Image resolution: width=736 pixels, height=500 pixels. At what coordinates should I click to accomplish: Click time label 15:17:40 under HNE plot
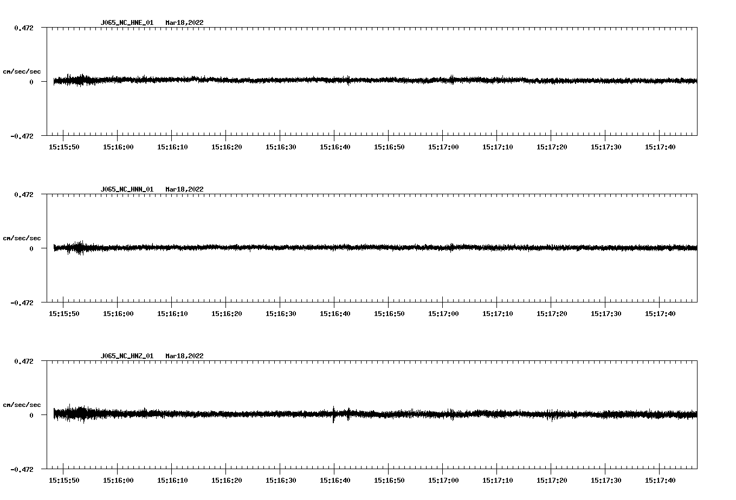click(660, 147)
